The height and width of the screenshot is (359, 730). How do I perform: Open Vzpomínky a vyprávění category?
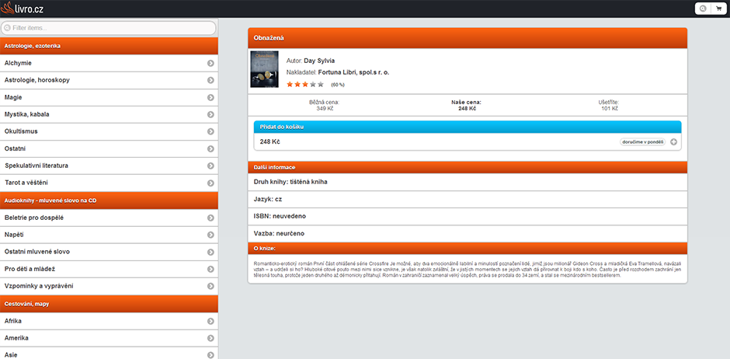click(x=109, y=287)
